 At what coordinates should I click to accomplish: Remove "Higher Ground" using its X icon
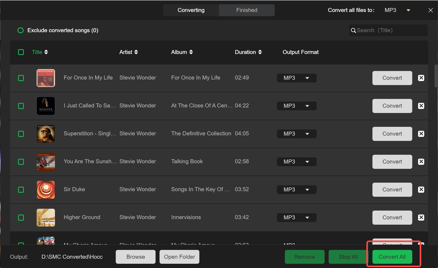pos(421,217)
